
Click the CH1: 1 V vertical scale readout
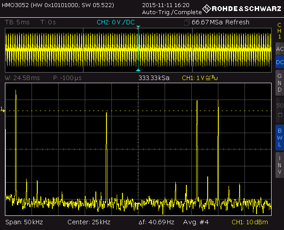click(x=201, y=78)
